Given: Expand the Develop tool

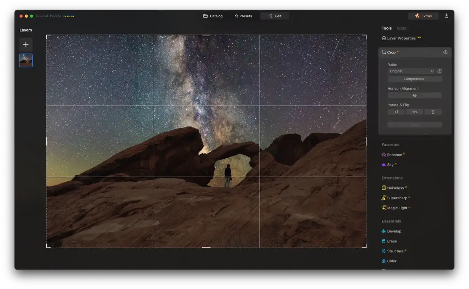Looking at the screenshot, I should (x=394, y=231).
